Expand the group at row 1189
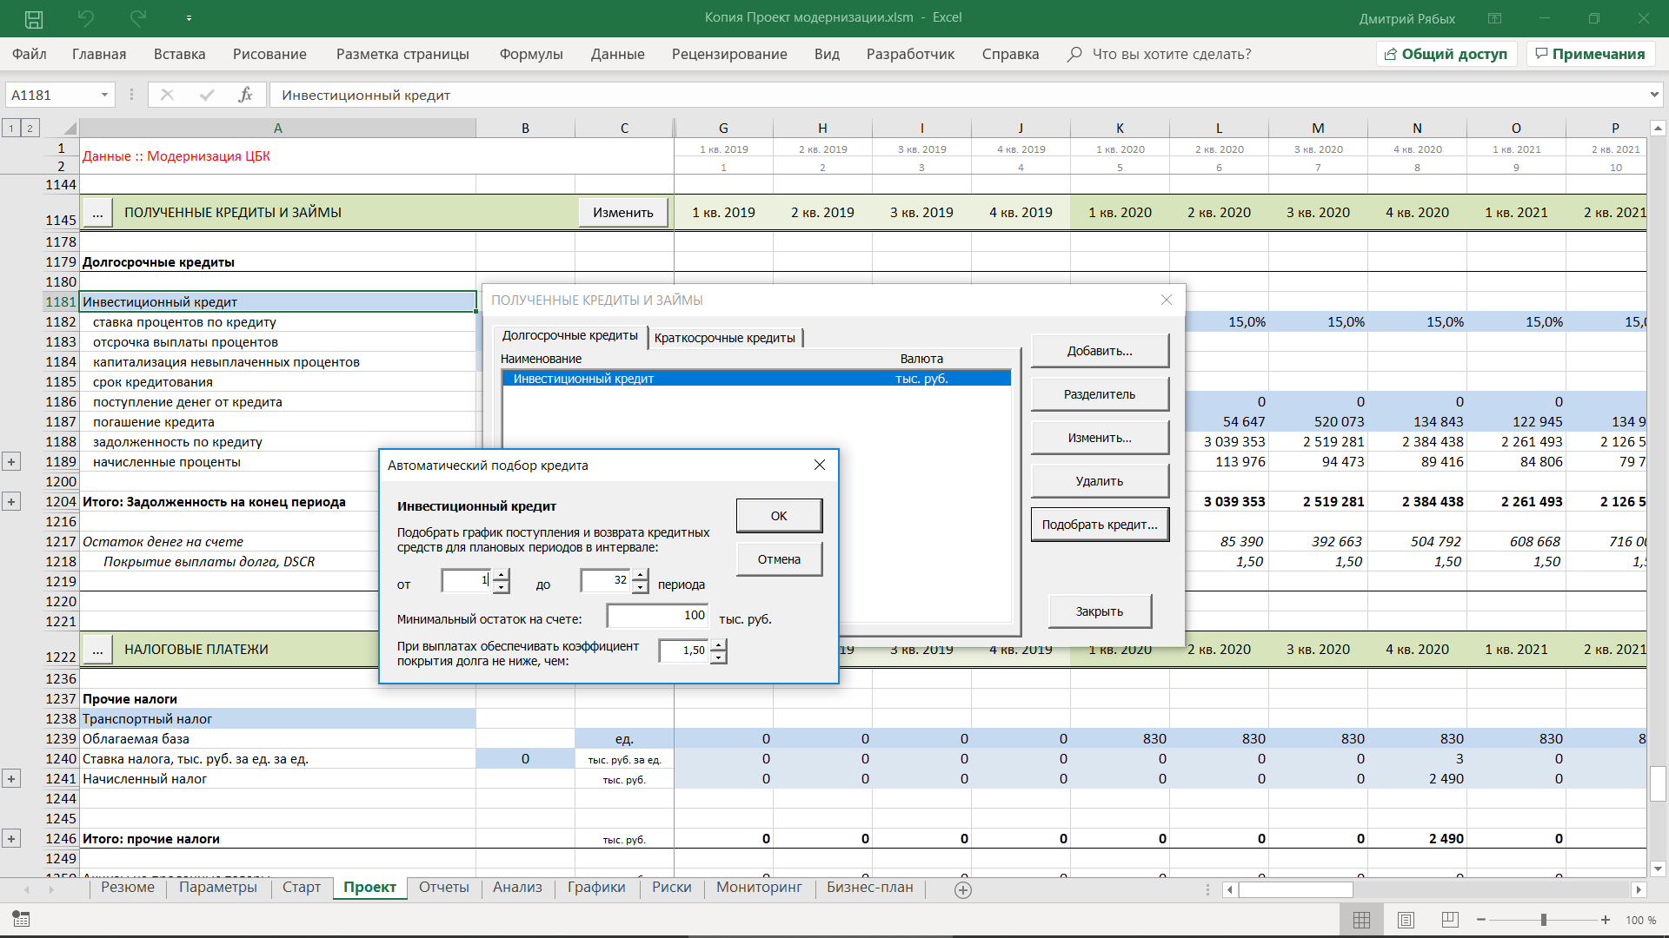Viewport: 1669px width, 938px height. [11, 462]
